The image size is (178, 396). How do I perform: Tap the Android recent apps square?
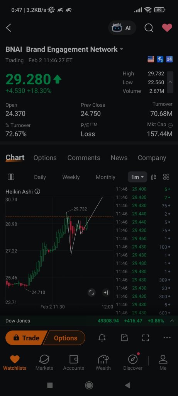(x=50, y=385)
